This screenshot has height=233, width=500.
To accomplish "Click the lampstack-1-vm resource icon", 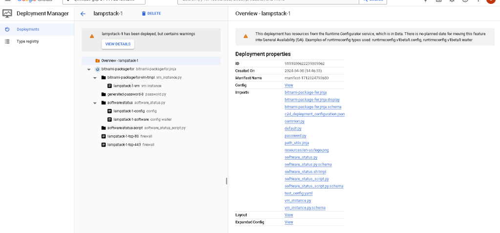I will [109, 86].
